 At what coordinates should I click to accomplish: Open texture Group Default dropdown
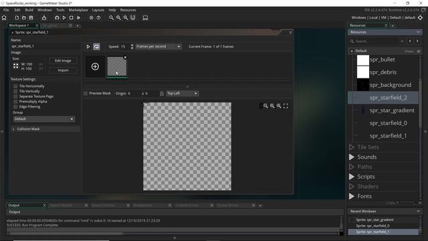tap(43, 119)
